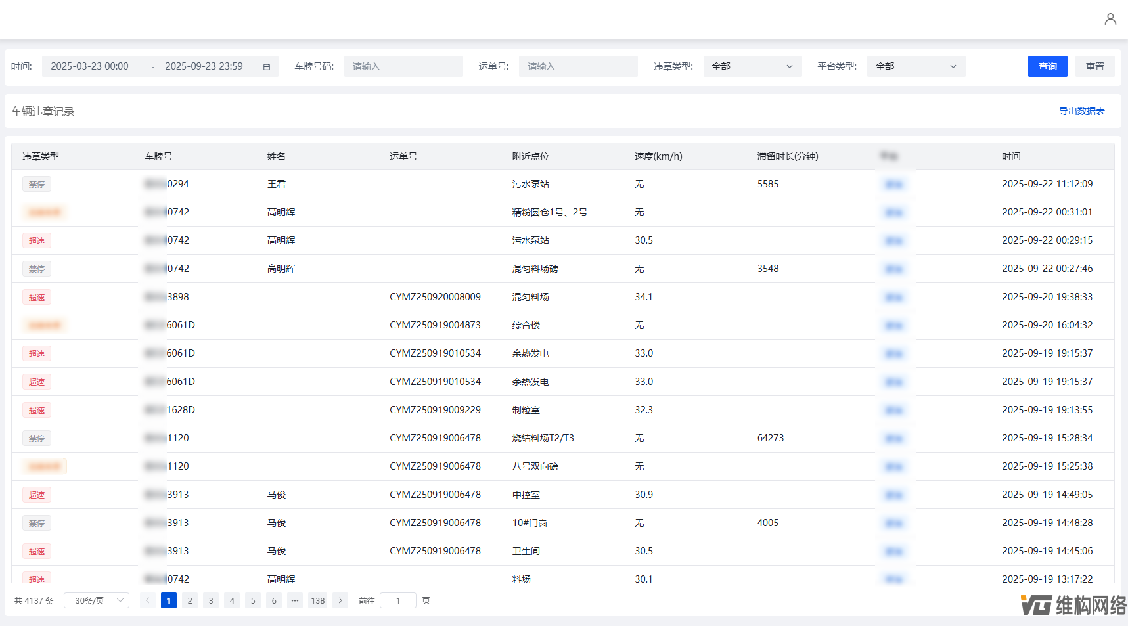The width and height of the screenshot is (1128, 626).
Task: Change the 30条/页 page size selector
Action: click(97, 600)
